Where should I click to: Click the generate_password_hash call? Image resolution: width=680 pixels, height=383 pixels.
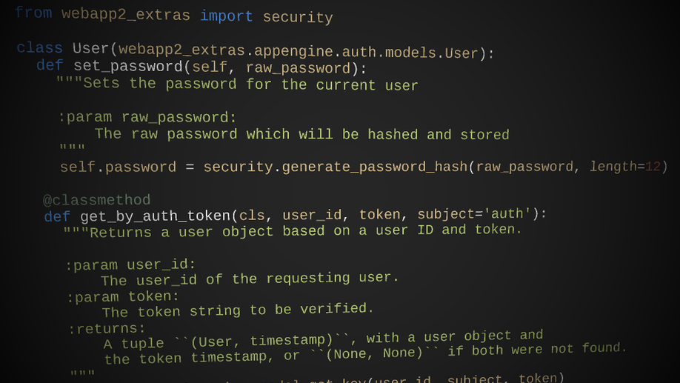pos(374,167)
